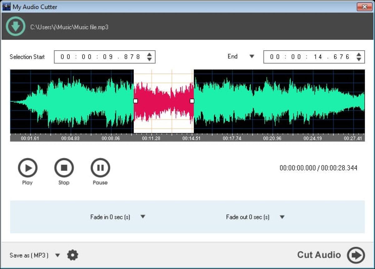Click the file path Music file.mp3
Image resolution: width=375 pixels, height=269 pixels.
69,27
